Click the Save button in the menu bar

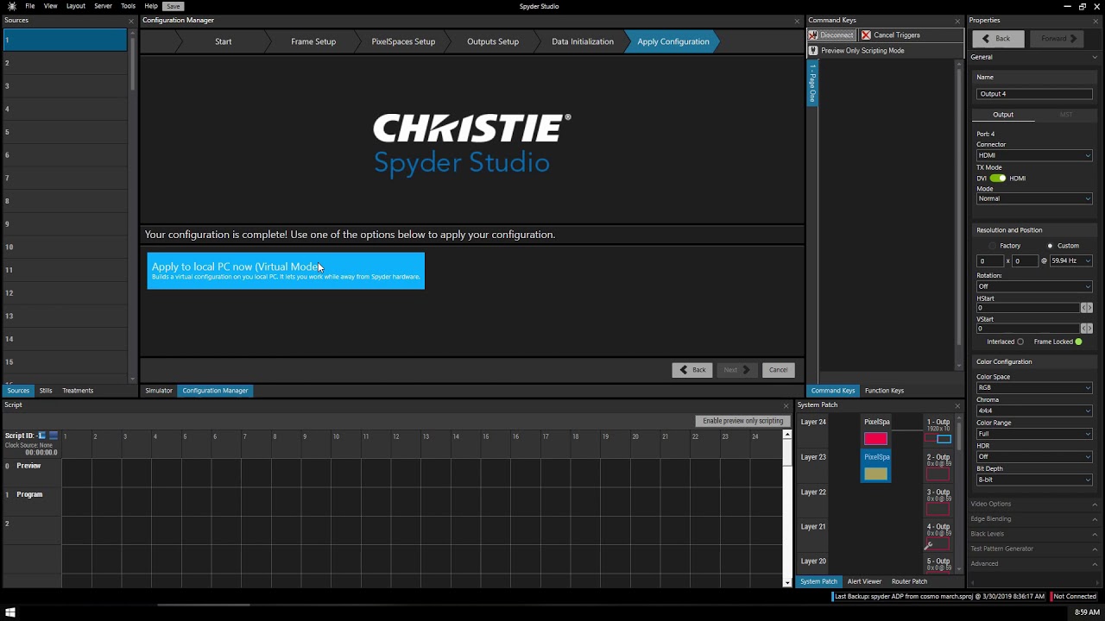click(x=173, y=6)
